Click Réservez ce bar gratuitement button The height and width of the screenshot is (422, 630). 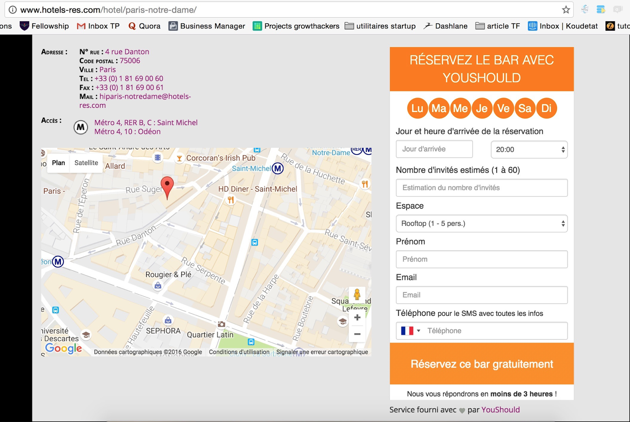point(482,364)
